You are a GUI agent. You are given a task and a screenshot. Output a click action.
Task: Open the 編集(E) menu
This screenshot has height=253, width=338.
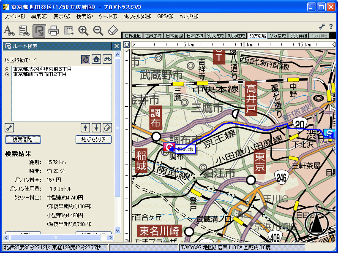pyautogui.click(x=39, y=16)
